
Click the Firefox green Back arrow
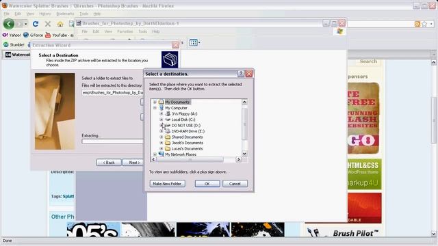(x=9, y=24)
